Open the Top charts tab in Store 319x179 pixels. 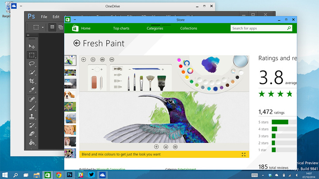pos(121,28)
